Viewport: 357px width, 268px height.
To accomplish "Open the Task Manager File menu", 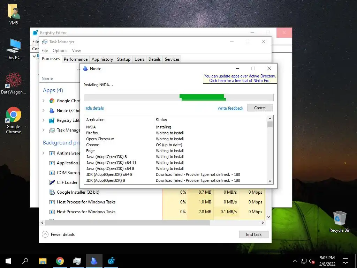I will [x=45, y=51].
